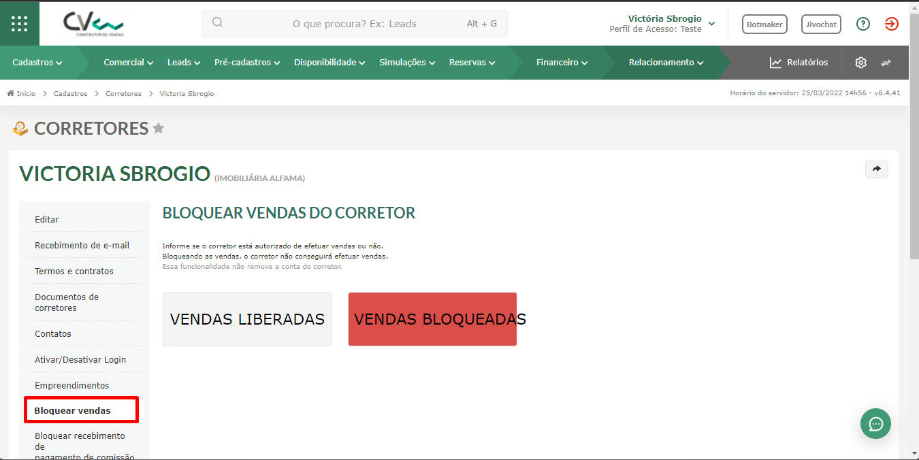Image resolution: width=919 pixels, height=460 pixels.
Task: Expand the Relacionamento menu
Action: 666,63
